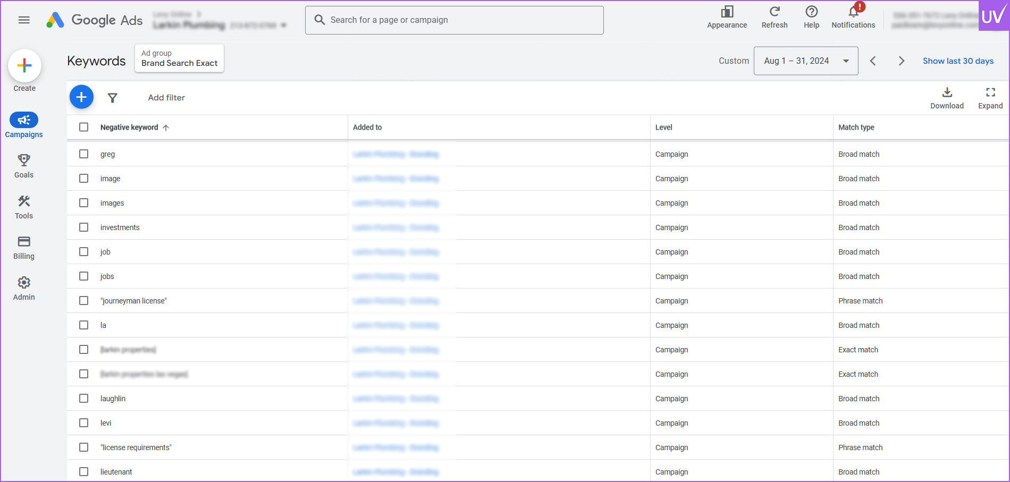
Task: Click the search for page or campaign field
Action: pos(454,20)
